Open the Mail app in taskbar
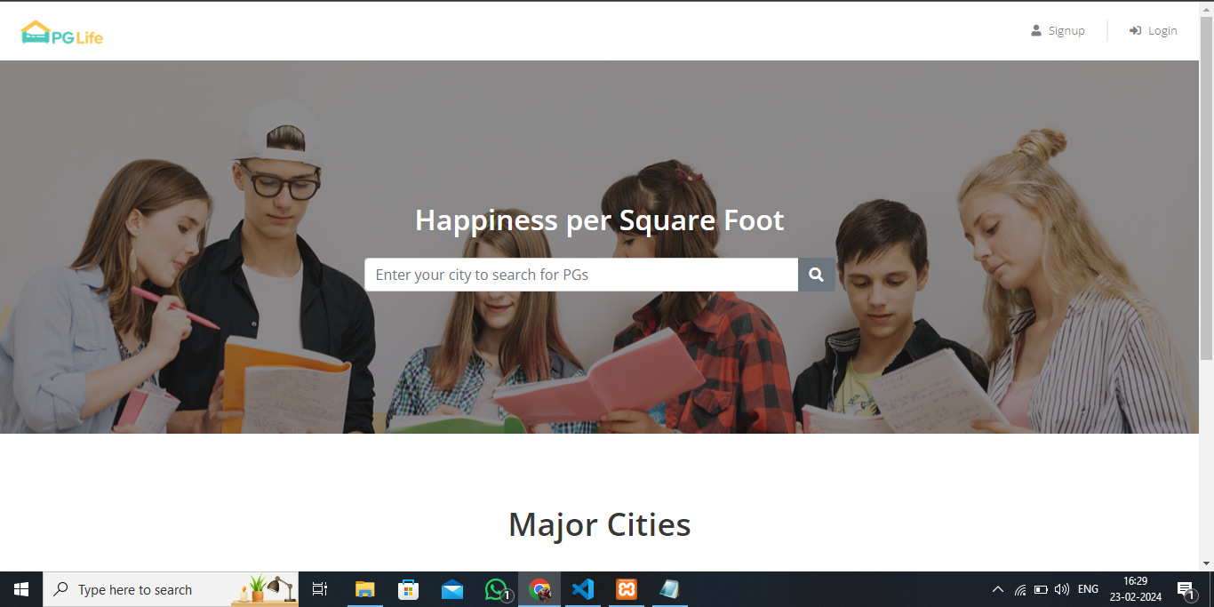This screenshot has height=607, width=1214. (x=451, y=589)
